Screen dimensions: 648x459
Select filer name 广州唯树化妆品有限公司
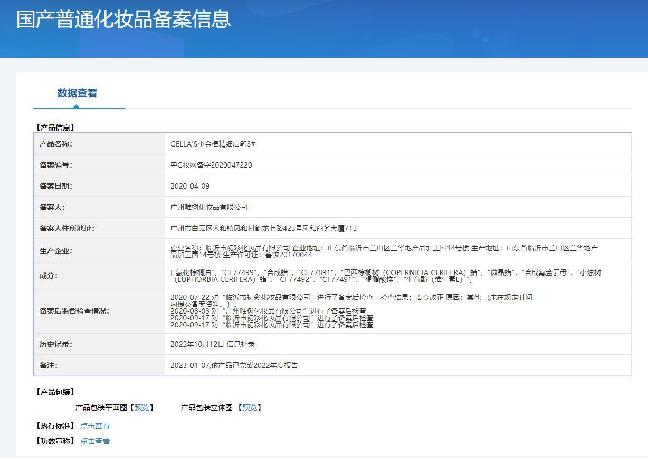(209, 207)
